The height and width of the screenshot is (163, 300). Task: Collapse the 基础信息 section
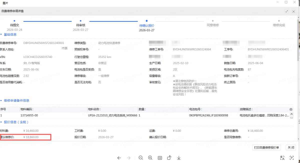click(1, 34)
